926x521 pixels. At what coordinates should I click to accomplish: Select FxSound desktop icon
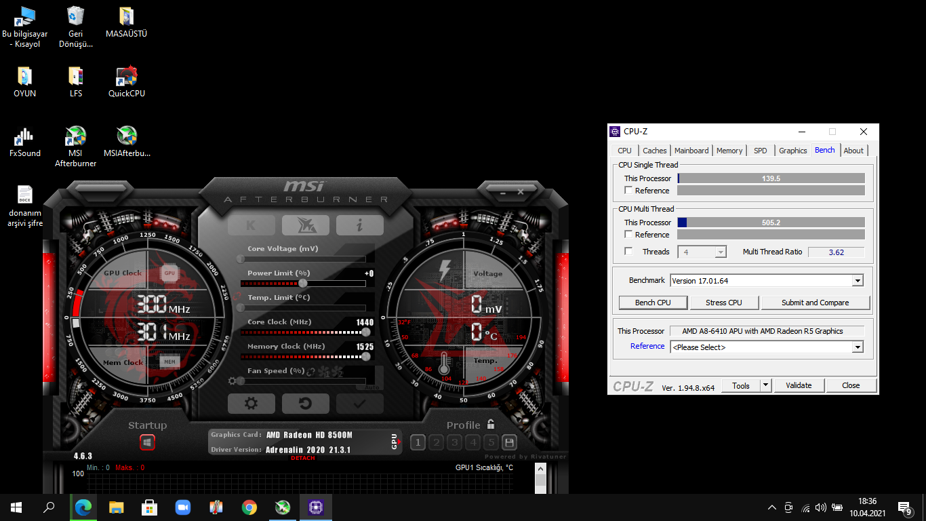point(25,142)
